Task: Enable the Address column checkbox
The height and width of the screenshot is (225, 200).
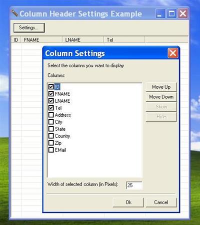Action: tap(51, 115)
